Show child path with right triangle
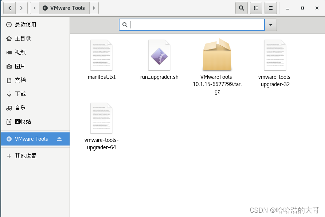Image resolution: width=325 pixels, height=217 pixels. click(94, 8)
